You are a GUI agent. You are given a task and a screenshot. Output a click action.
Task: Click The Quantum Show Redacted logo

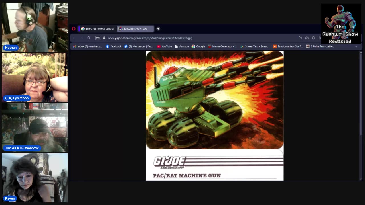[341, 24]
